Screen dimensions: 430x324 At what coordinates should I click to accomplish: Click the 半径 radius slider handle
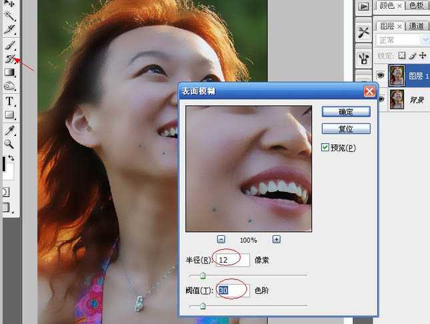pyautogui.click(x=203, y=275)
